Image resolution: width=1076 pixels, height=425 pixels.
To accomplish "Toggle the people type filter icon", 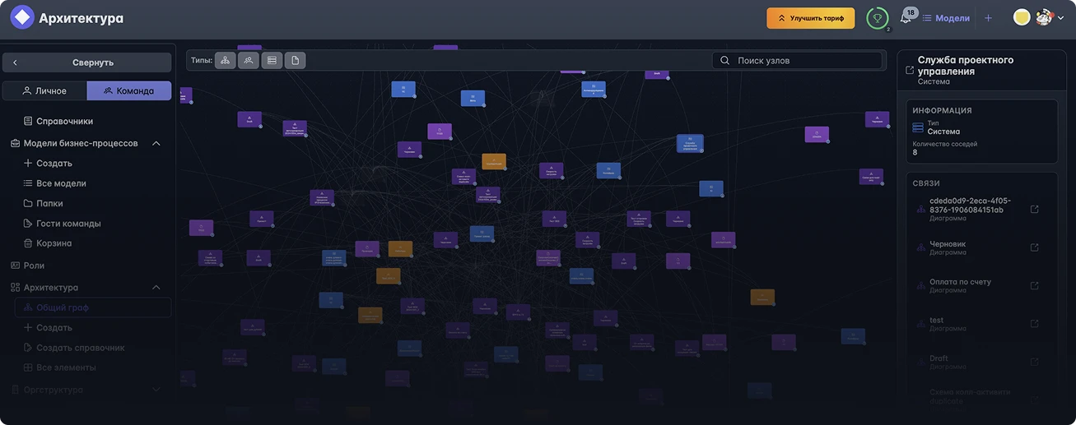I will point(248,60).
